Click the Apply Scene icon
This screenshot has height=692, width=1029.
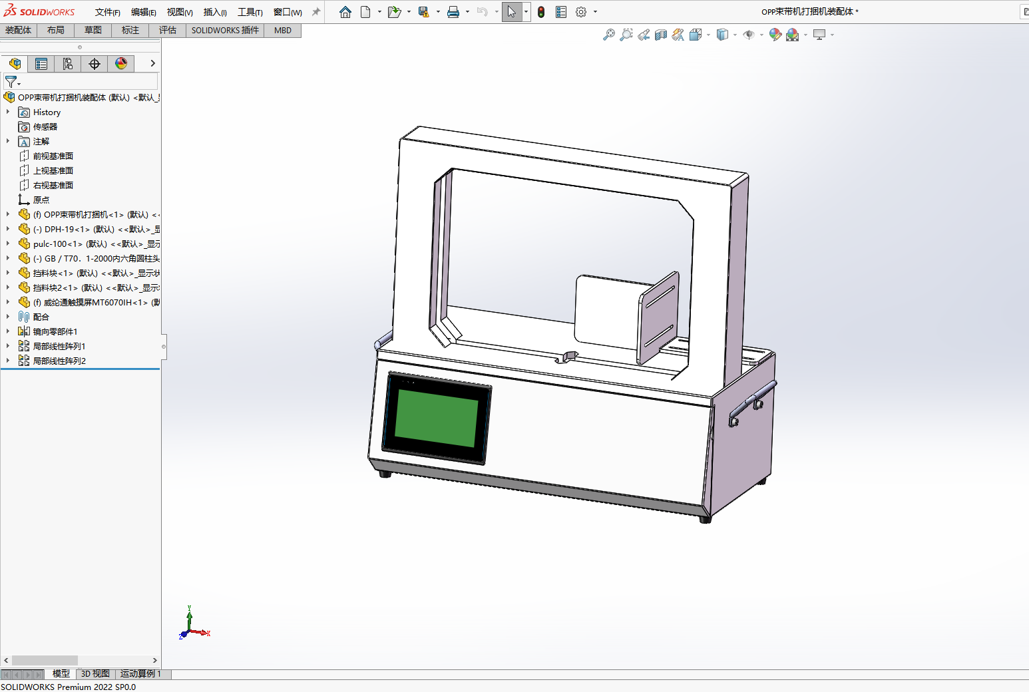(792, 35)
